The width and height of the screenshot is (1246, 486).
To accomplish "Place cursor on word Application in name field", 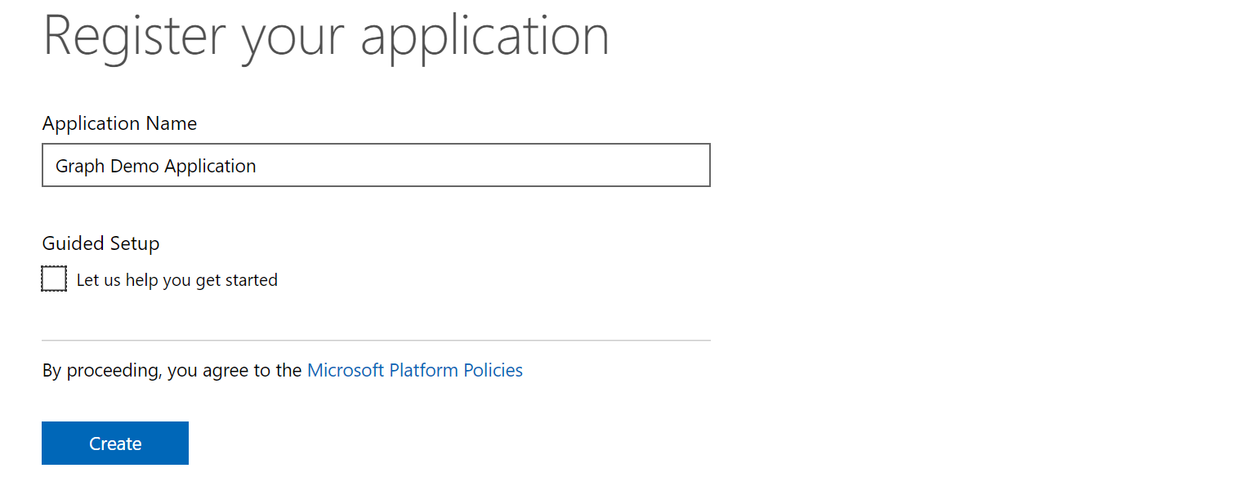I will 210,166.
